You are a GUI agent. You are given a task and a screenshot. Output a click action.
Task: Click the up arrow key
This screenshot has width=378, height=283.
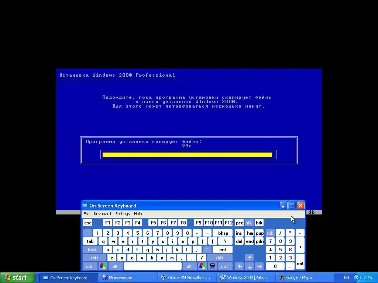click(x=250, y=258)
